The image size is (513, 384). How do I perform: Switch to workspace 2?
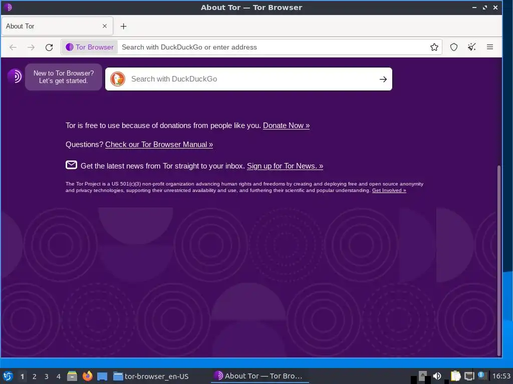tap(35, 376)
